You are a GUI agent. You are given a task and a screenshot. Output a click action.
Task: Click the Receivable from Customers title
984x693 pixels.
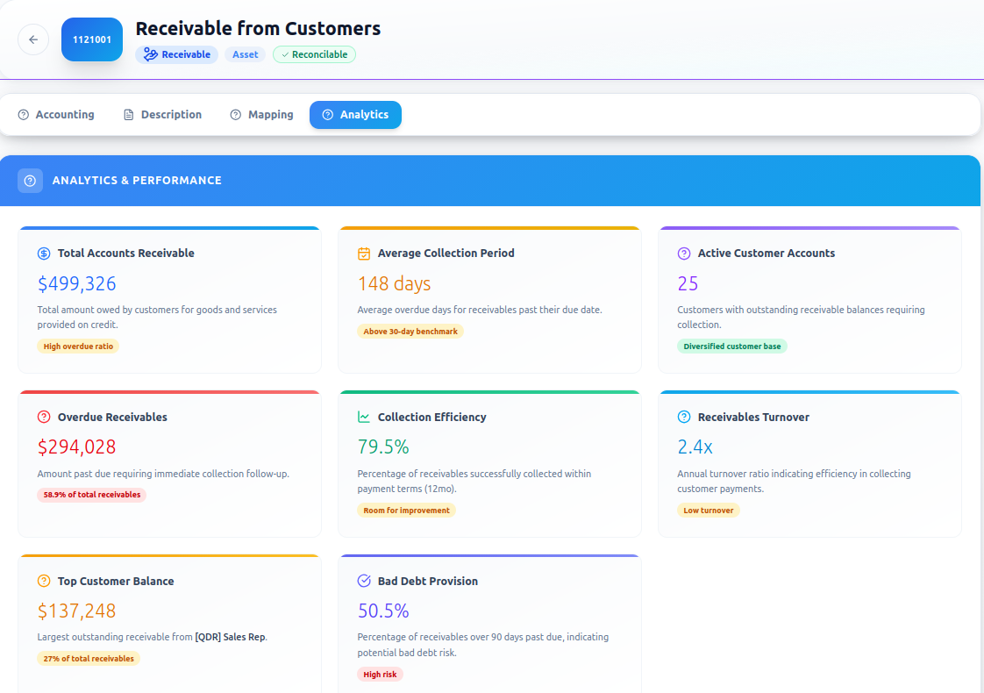point(258,29)
